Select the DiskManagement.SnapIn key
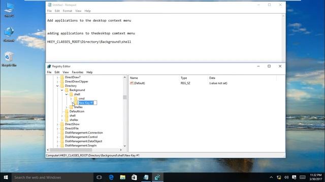Image resolution: width=325 pixels, height=182 pixels. pyautogui.click(x=81, y=146)
